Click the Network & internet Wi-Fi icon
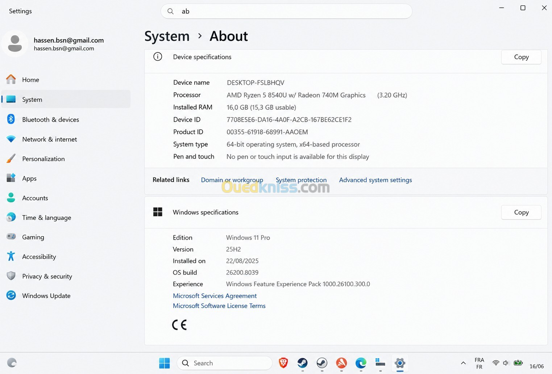 11,139
